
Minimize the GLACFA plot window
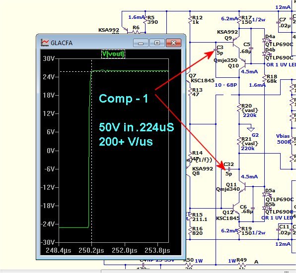[x=141, y=43]
